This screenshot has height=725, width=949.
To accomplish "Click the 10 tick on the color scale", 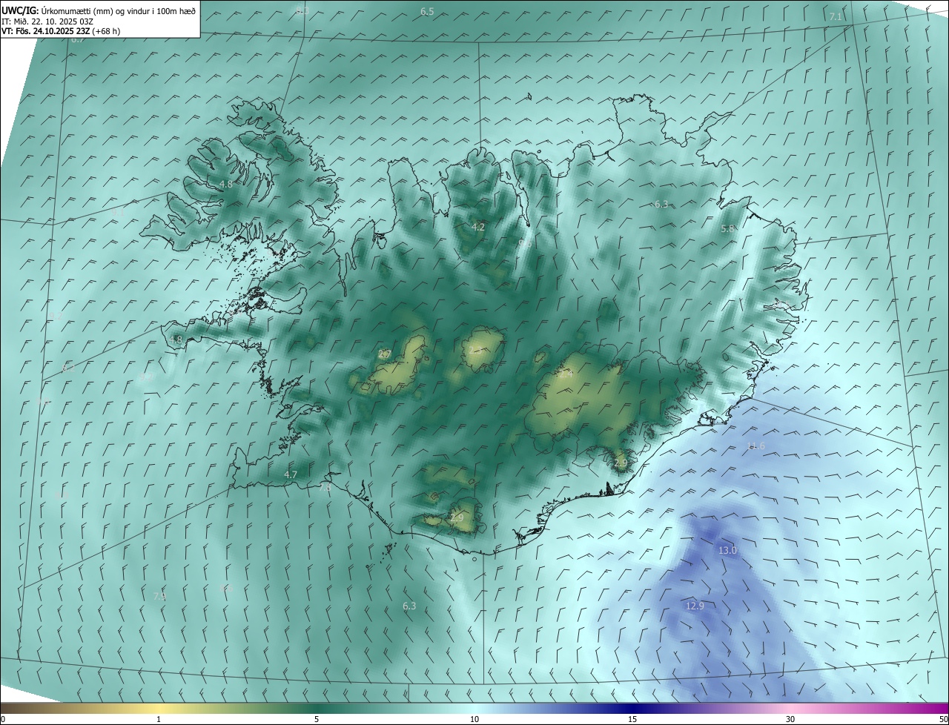I will pos(474,719).
